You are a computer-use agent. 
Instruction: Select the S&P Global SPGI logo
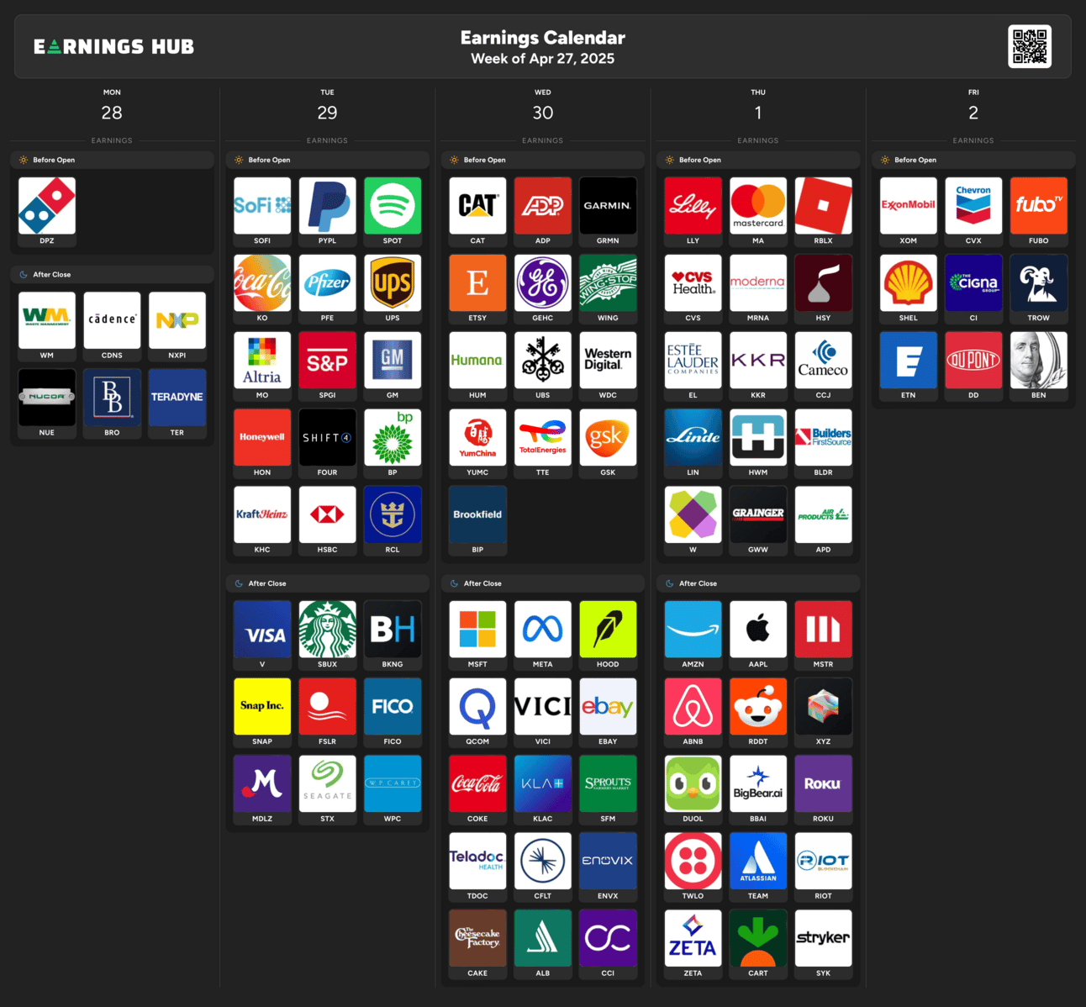328,360
